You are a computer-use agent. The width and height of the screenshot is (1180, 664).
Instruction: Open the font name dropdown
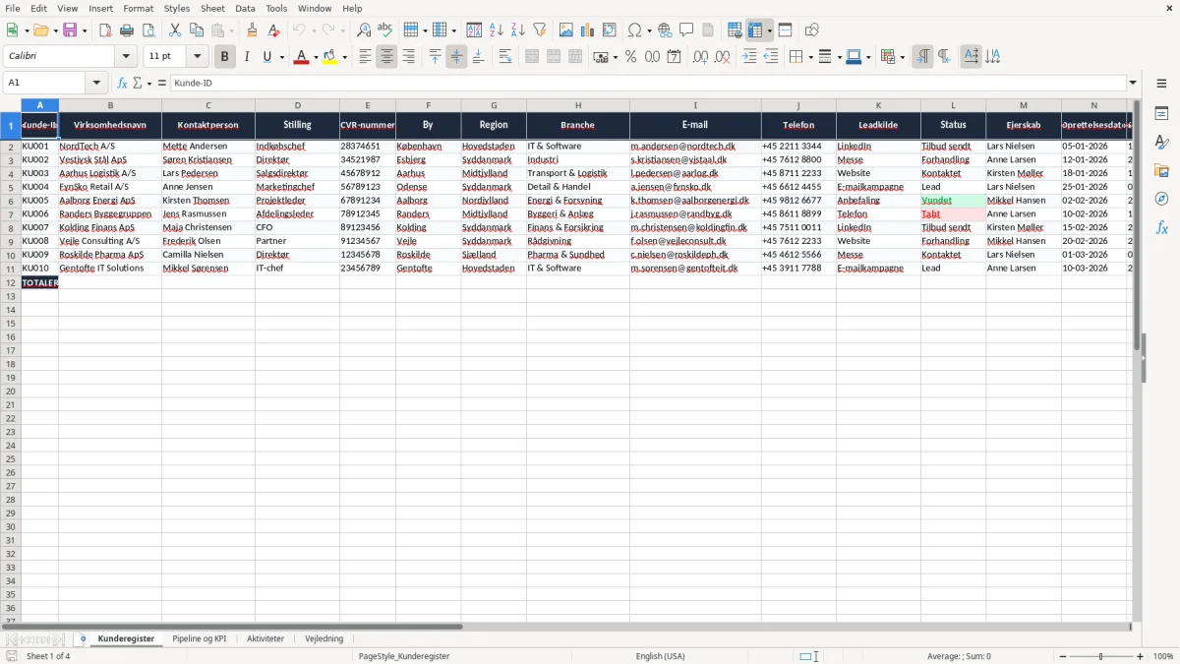point(126,57)
